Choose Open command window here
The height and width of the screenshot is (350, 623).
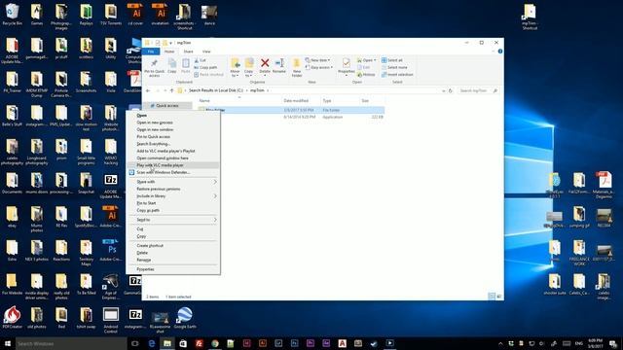pos(173,158)
